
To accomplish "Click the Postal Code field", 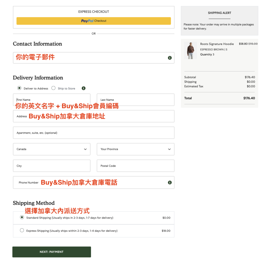I will tap(136, 166).
